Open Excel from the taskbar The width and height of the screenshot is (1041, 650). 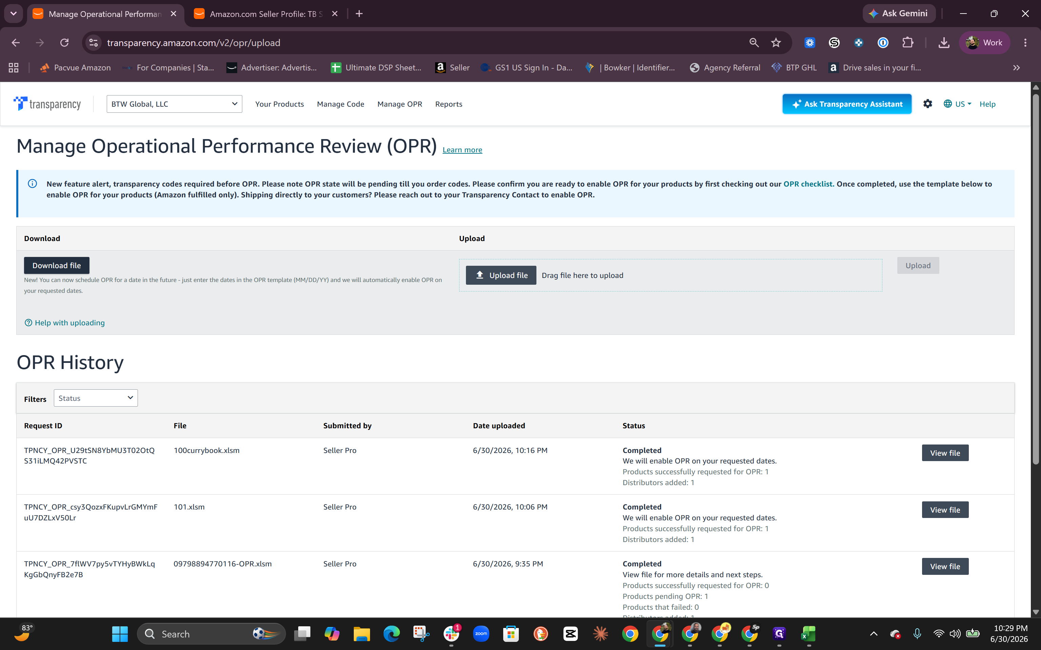[x=809, y=634]
